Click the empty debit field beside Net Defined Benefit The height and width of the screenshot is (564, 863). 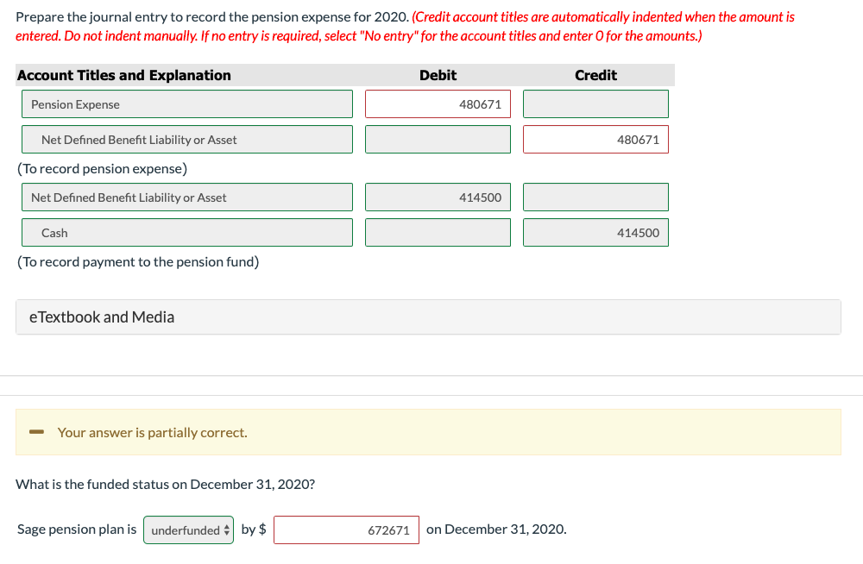click(438, 139)
